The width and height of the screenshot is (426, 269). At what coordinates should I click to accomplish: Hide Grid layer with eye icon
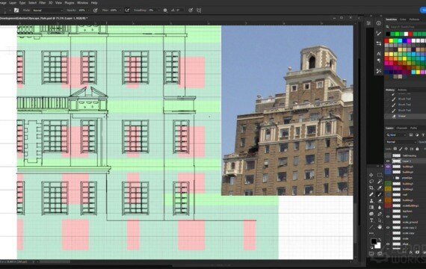(x=388, y=217)
